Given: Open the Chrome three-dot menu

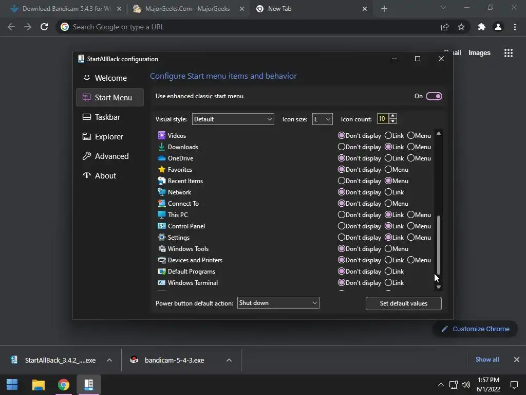Looking at the screenshot, I should (x=515, y=27).
